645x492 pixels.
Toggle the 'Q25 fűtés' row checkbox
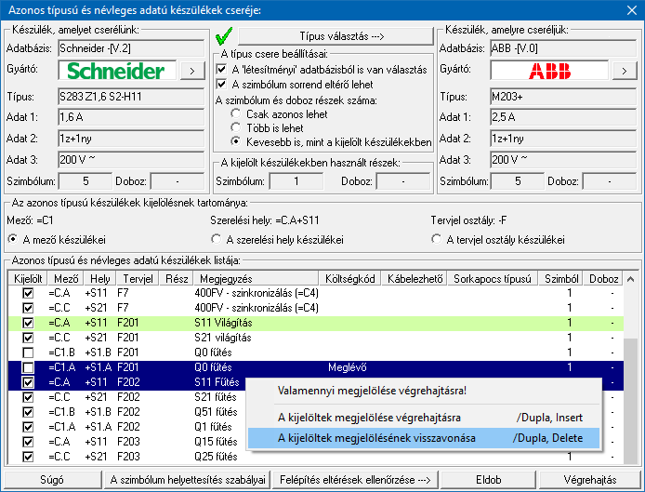(x=28, y=457)
